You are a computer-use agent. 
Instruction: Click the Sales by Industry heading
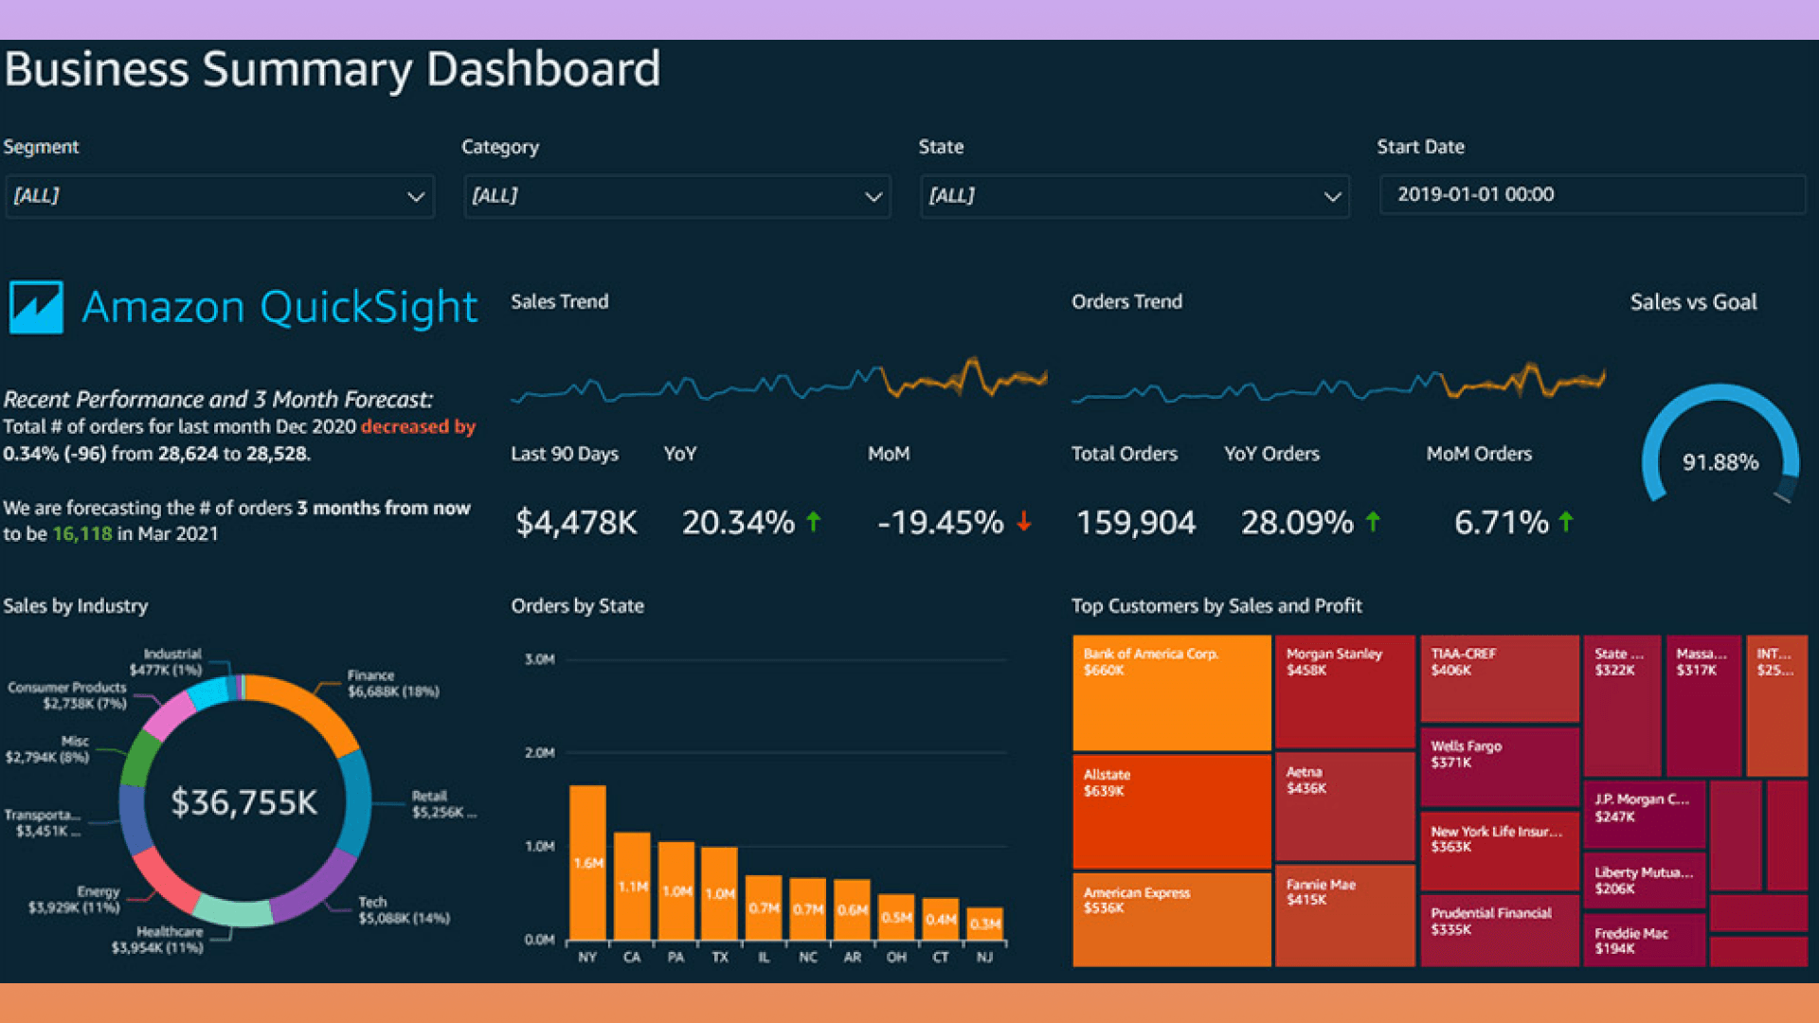76,605
